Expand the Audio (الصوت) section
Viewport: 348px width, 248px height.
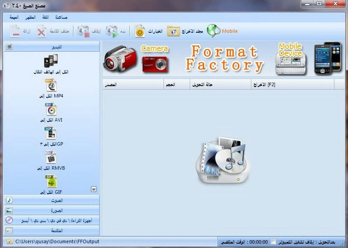(52, 200)
